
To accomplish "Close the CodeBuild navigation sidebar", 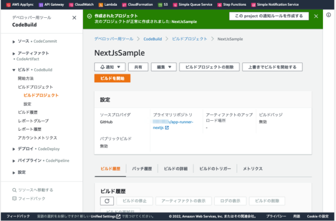I will pos(74,17).
